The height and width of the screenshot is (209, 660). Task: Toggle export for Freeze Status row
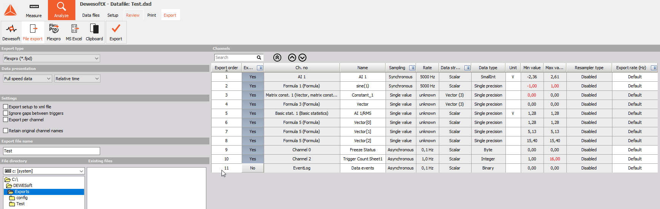pos(253,150)
